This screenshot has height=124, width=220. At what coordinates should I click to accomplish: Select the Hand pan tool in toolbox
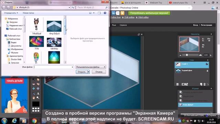tap(34, 97)
